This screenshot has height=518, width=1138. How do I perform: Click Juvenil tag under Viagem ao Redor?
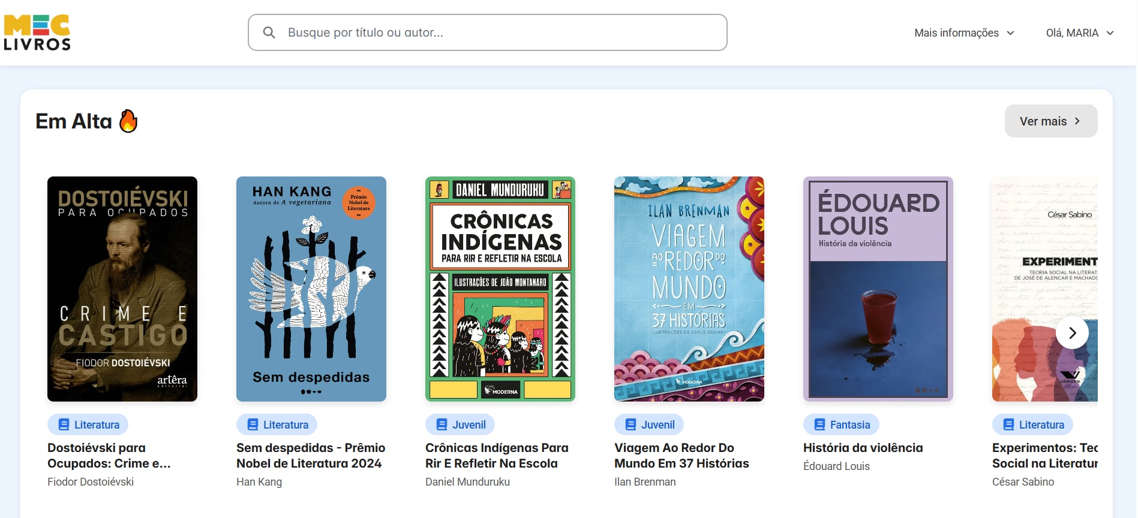(x=649, y=424)
